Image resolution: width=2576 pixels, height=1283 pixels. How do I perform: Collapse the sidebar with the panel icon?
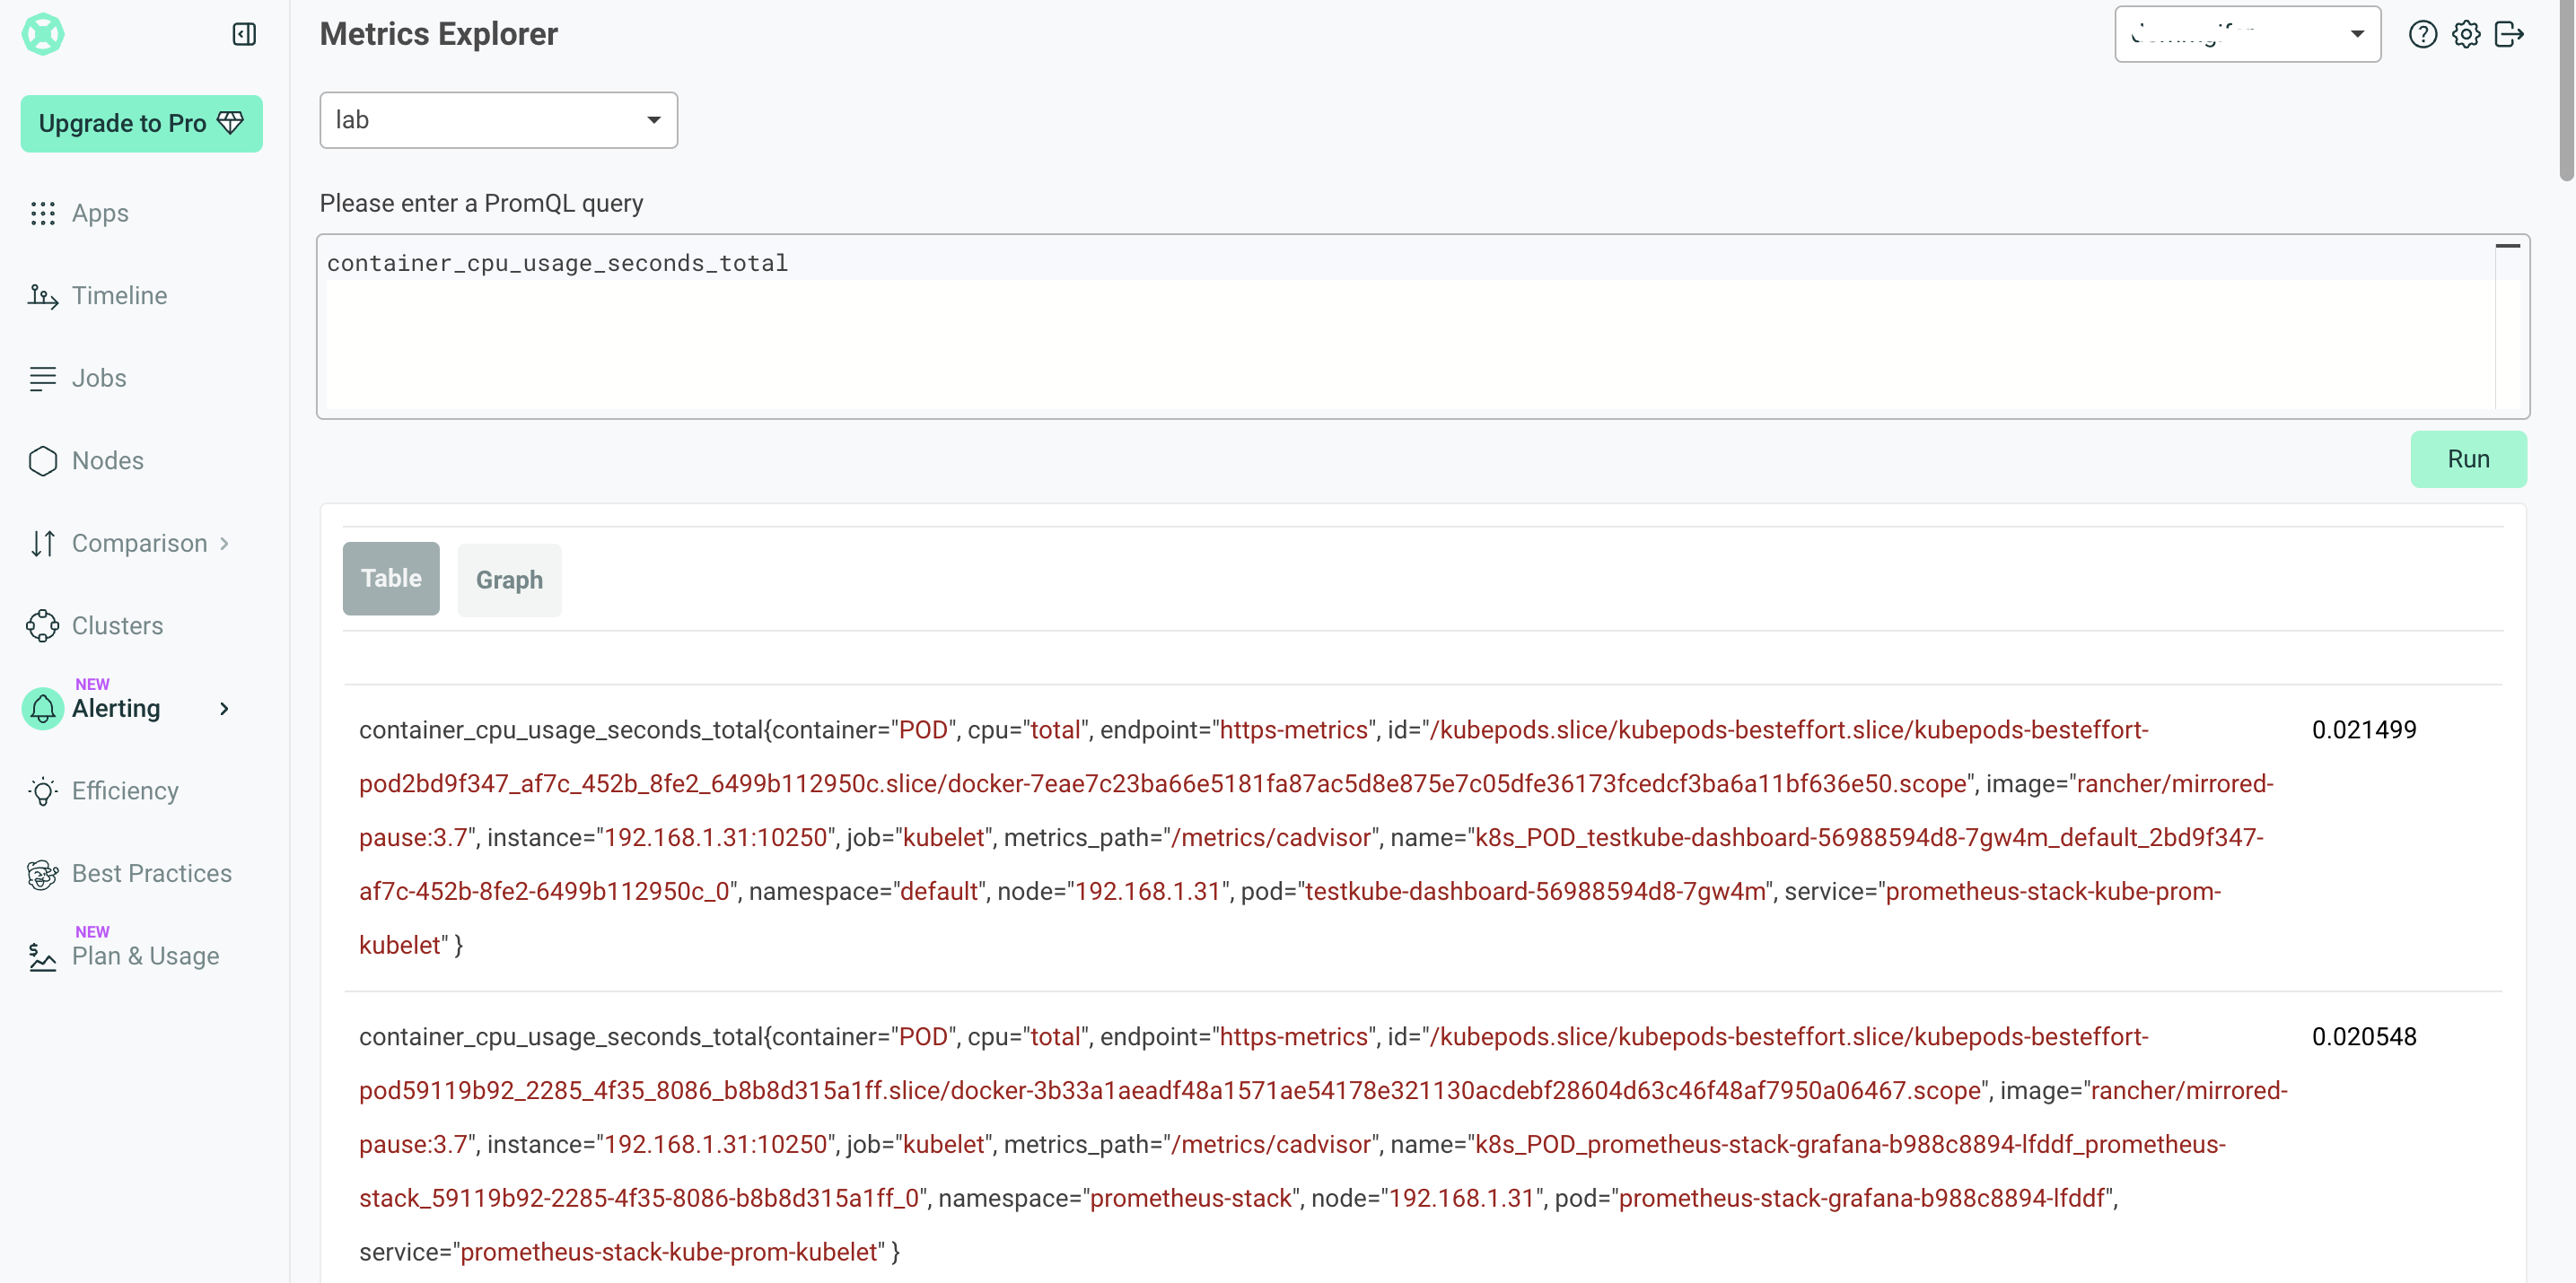click(244, 34)
